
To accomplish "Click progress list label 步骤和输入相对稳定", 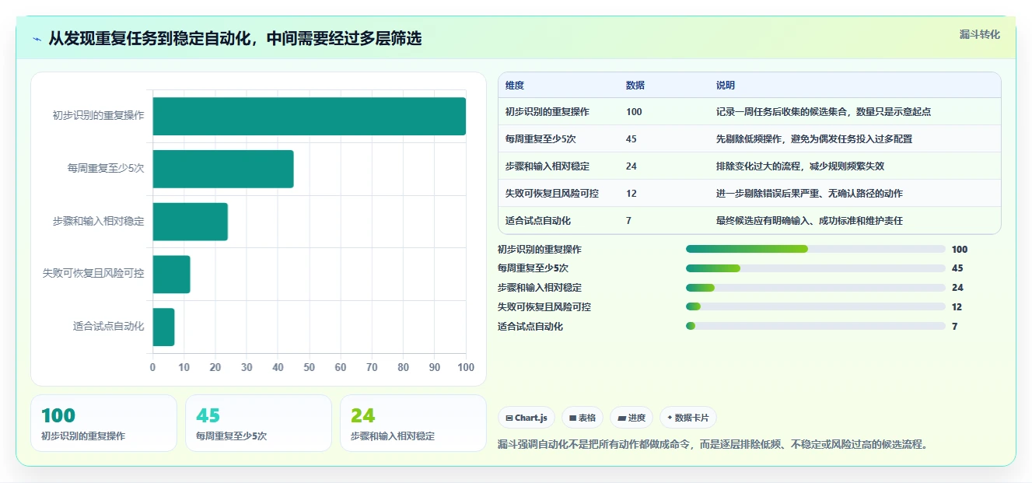I will 540,288.
